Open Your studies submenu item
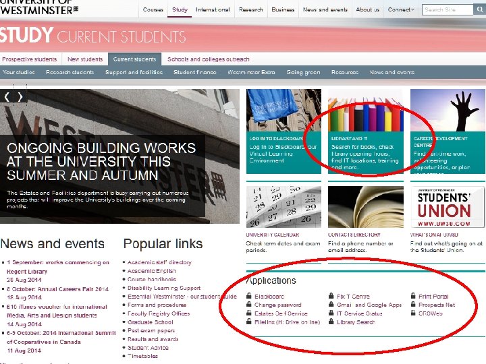Screen dimensions: 486x364 click(x=19, y=72)
